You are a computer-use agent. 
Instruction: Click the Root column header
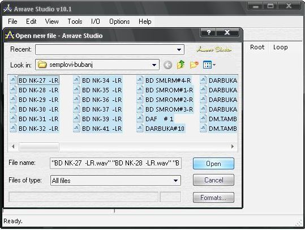point(257,47)
